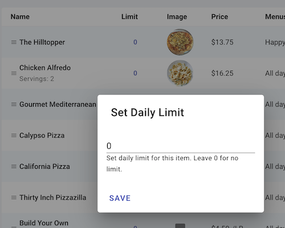This screenshot has width=285, height=228.
Task: Select the California Pizza item name
Action: [44, 166]
